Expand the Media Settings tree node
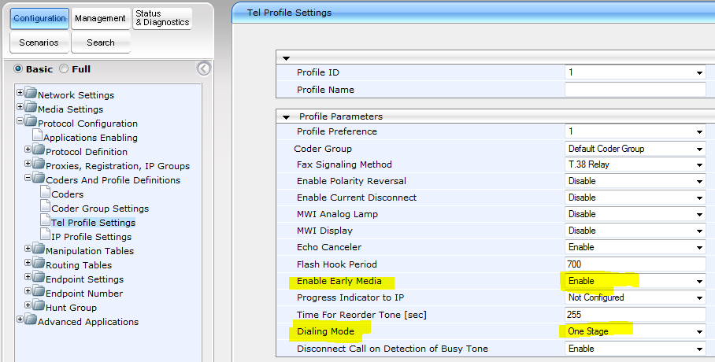The image size is (715, 362). click(x=20, y=107)
